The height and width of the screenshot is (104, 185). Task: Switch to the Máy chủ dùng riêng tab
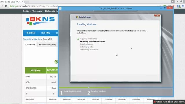pos(48,45)
